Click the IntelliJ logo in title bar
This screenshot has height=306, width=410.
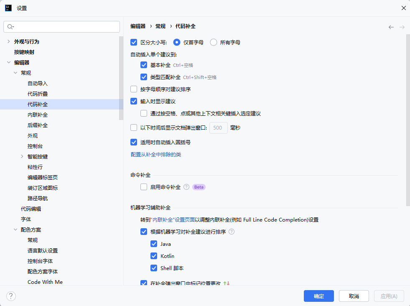pos(8,8)
